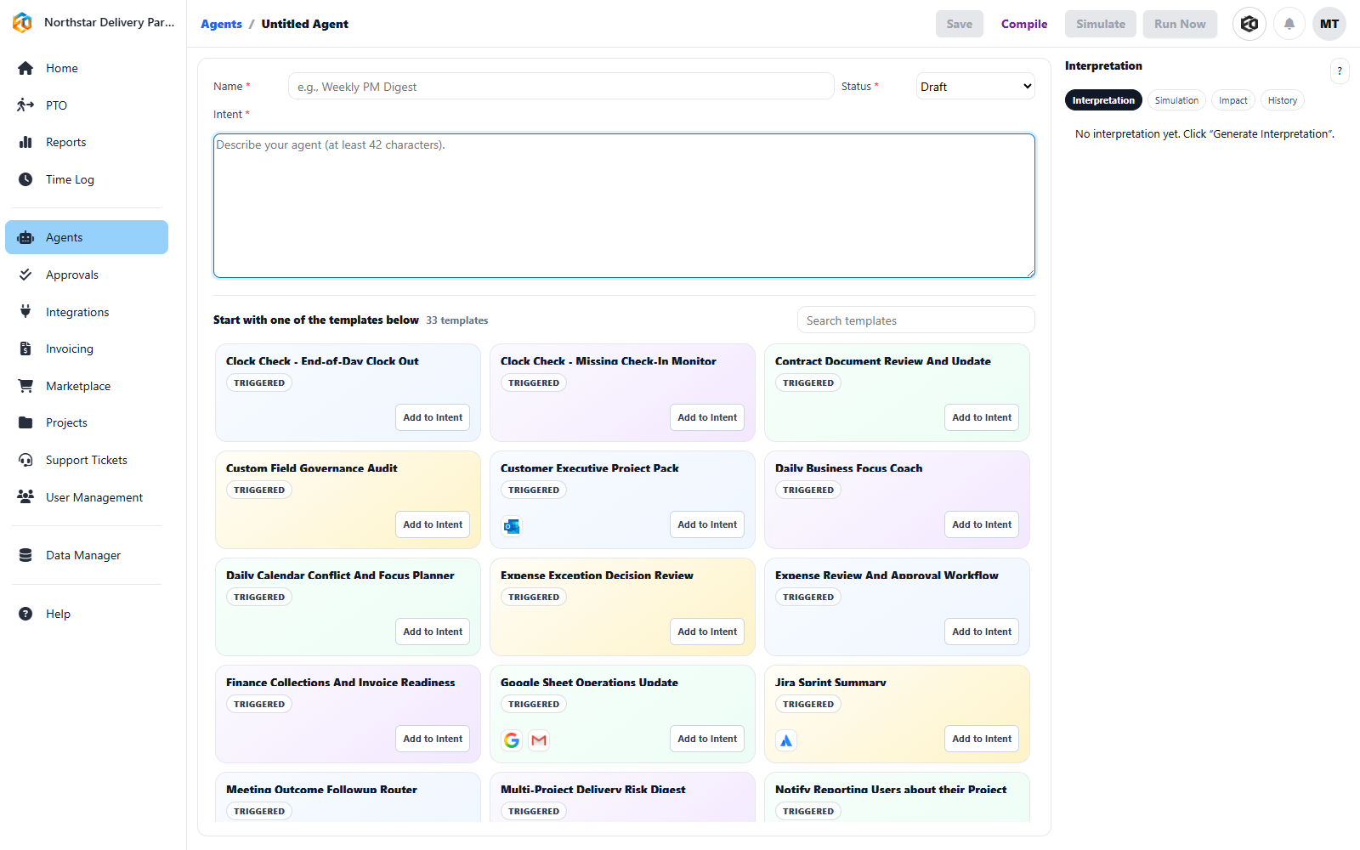Add Finance Collections template to intent
Screen dimensions: 1360x850
click(433, 739)
